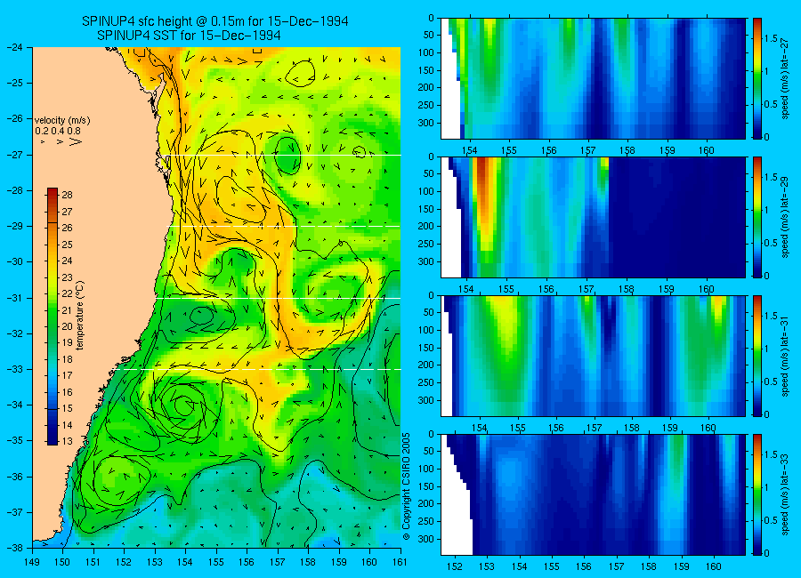Screen dimensions: 801x578
Task: Click the subtitle 'SPINUP4 SST for 15-Dec-1994'
Action: [189, 36]
